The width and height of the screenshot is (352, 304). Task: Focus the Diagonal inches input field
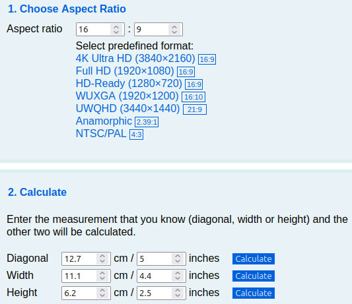[161, 259]
